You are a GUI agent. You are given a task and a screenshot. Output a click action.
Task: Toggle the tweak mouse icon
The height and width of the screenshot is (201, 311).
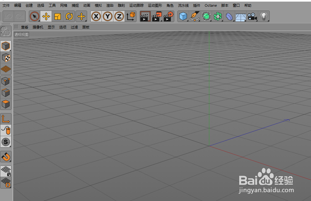[6, 130]
